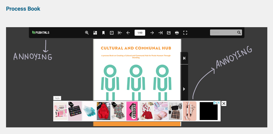
Task: Click the side skip-to-last-page button beside book
Action: coord(184,58)
